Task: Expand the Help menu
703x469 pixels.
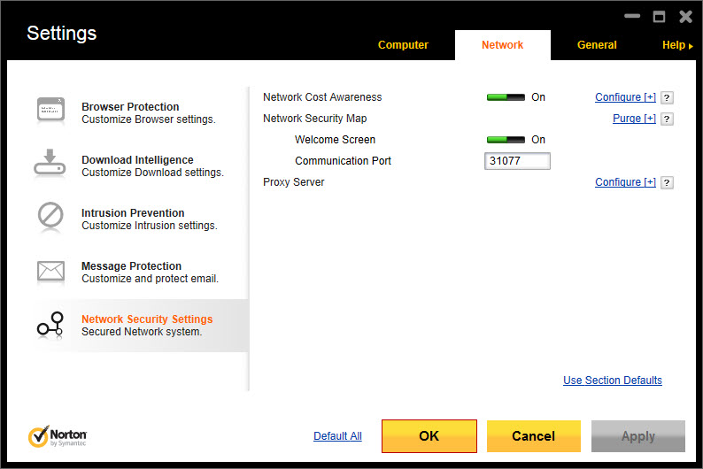Action: pyautogui.click(x=677, y=45)
